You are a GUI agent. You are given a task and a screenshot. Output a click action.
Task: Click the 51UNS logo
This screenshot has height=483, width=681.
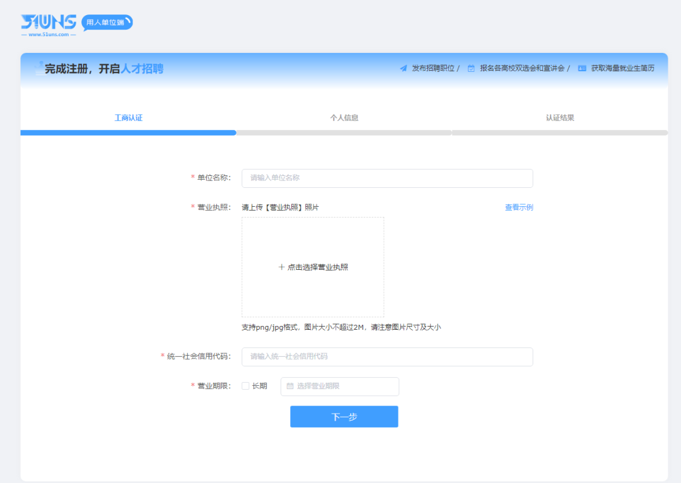[49, 24]
